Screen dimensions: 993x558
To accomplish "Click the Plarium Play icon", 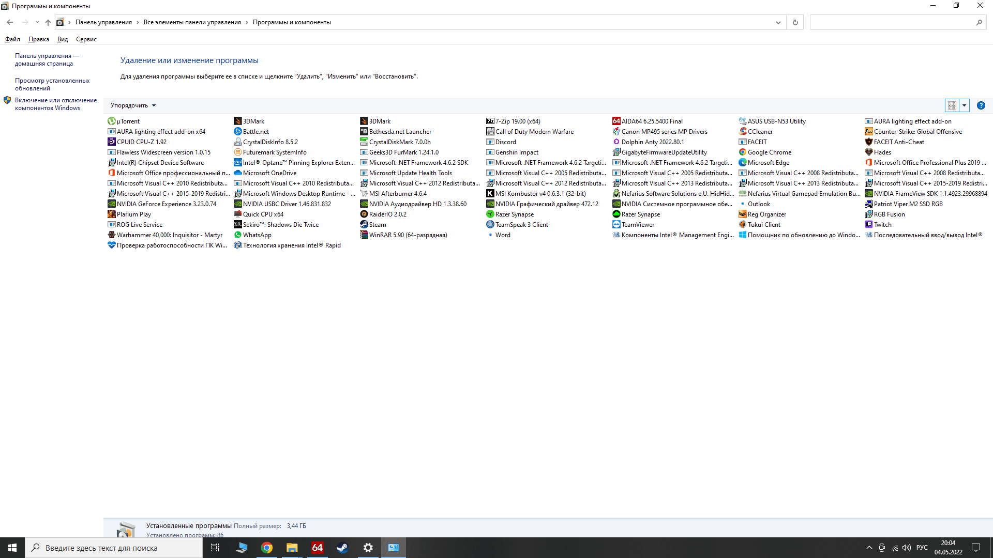I will tap(111, 214).
